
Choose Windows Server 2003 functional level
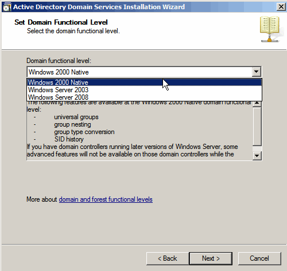(144, 90)
